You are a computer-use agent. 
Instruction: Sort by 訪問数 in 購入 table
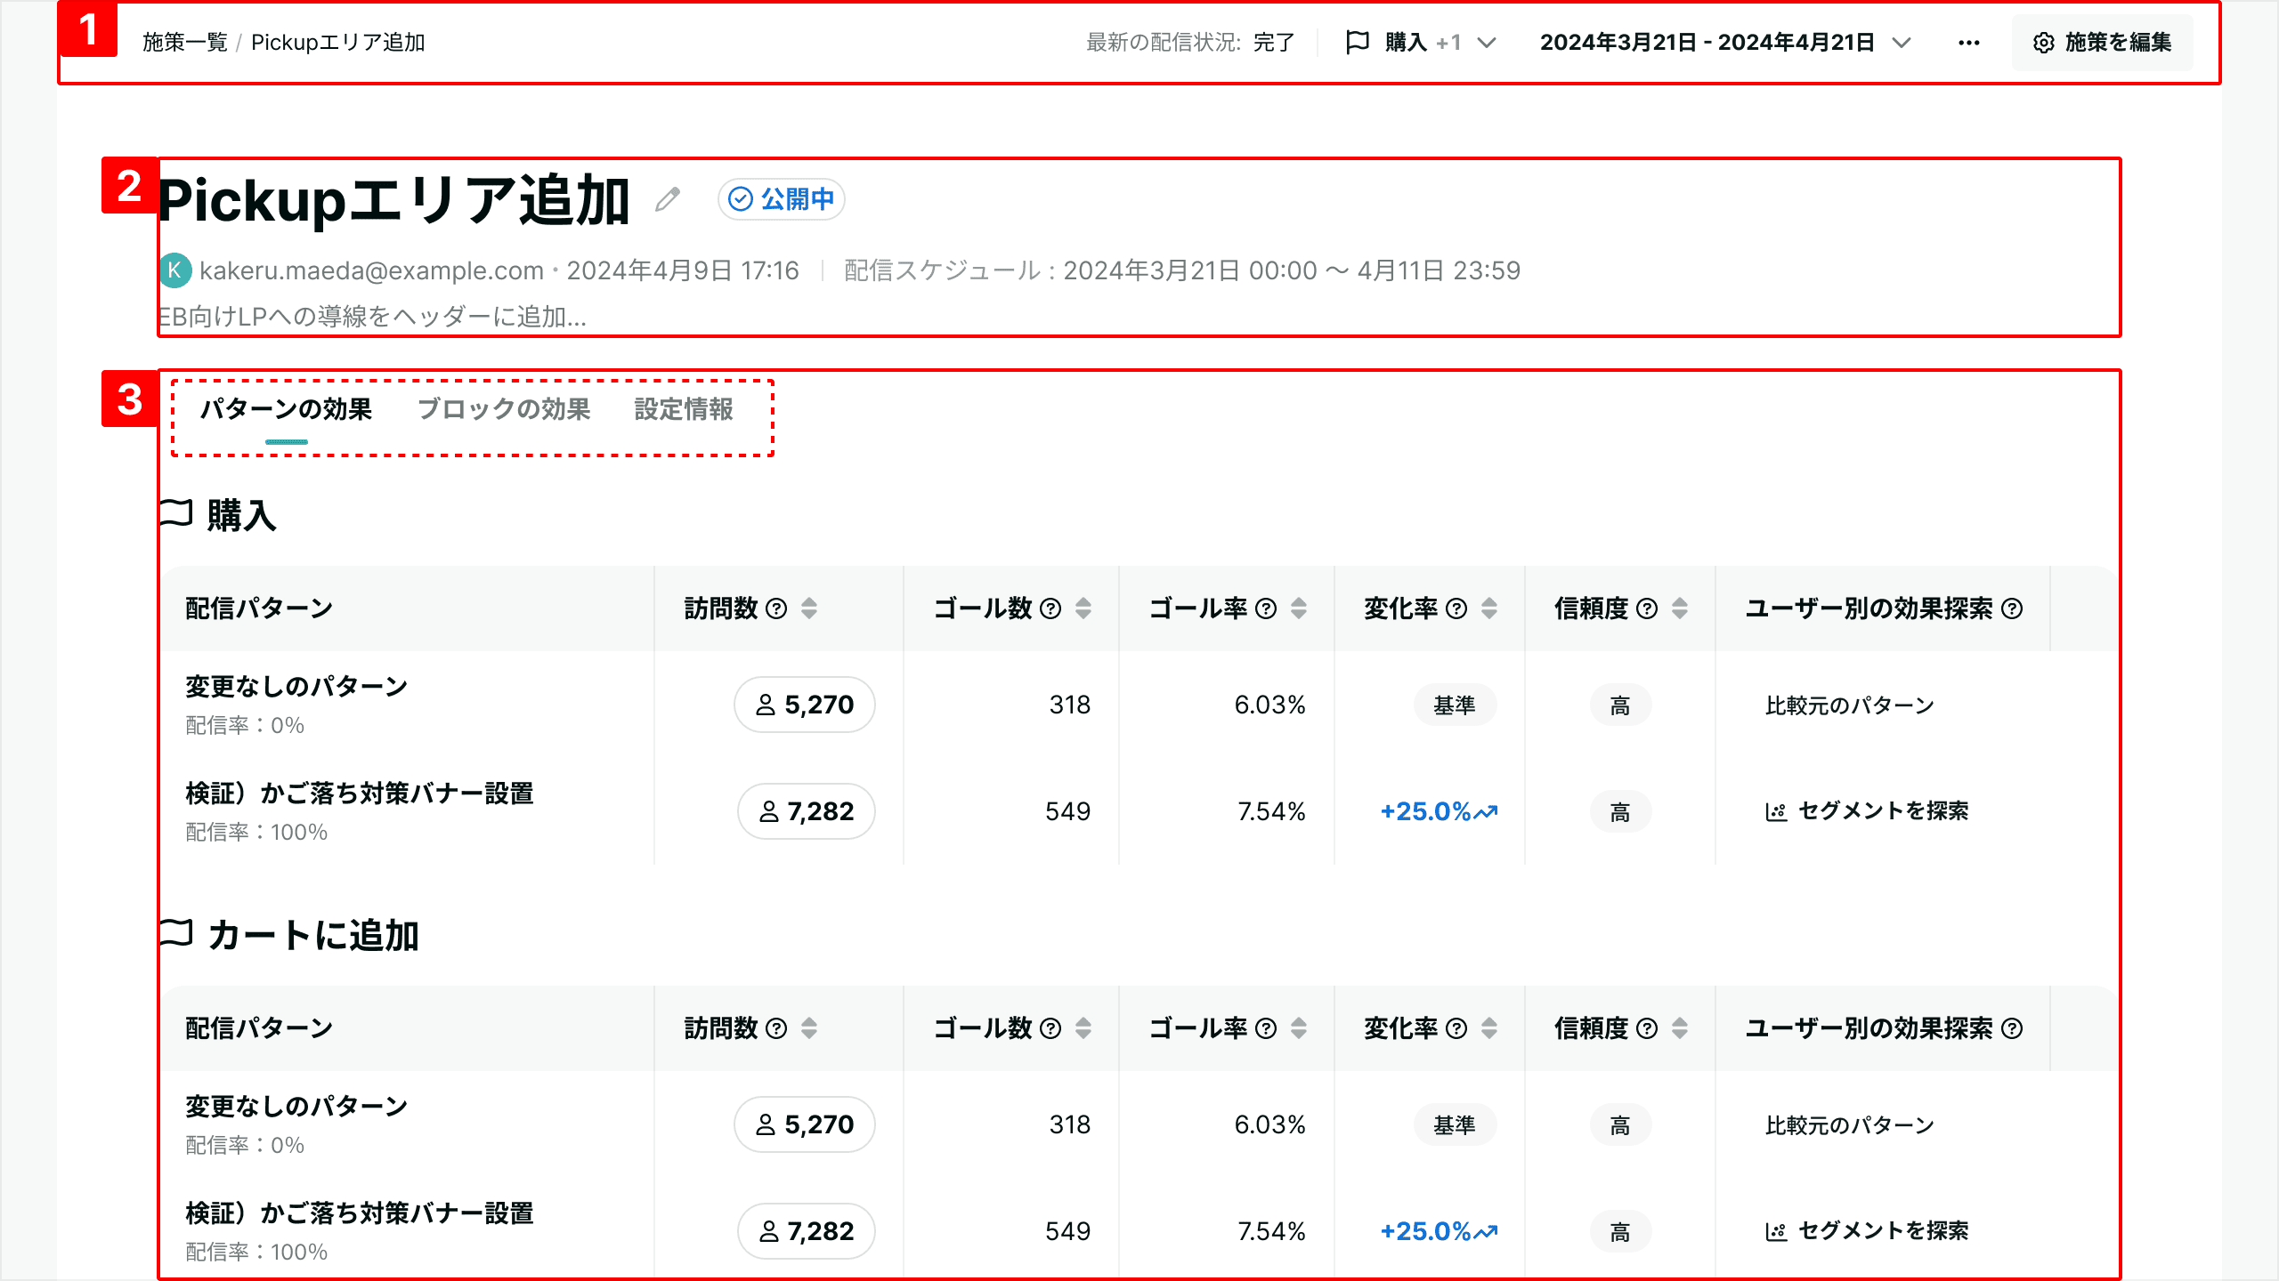(809, 608)
